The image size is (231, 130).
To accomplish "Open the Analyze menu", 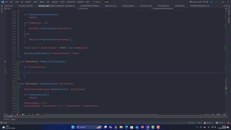I will (55, 2).
